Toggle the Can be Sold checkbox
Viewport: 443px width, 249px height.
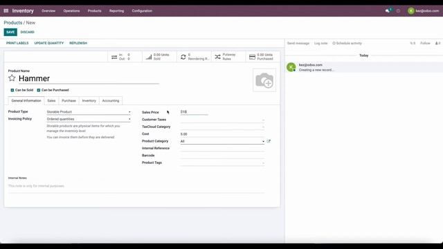pos(12,90)
